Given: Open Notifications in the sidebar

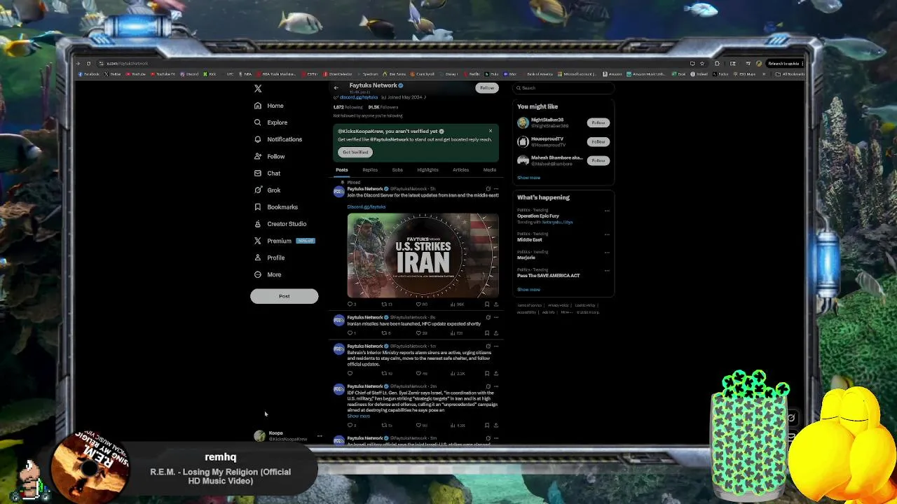Looking at the screenshot, I should (x=278, y=139).
